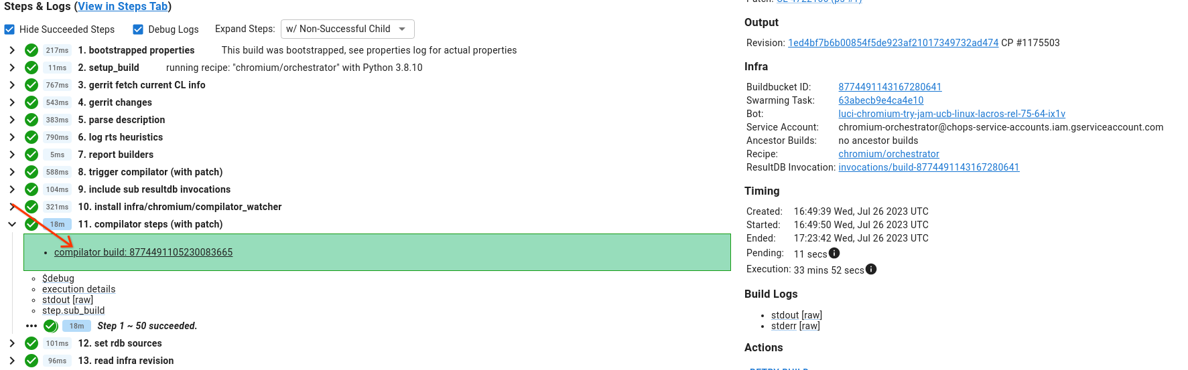This screenshot has height=370, width=1188.
Task: Click green success icon for setup_build step
Action: 31,68
